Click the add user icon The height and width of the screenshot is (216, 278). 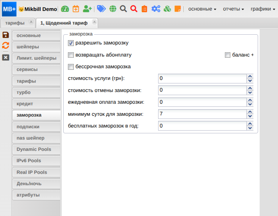[x=87, y=9]
